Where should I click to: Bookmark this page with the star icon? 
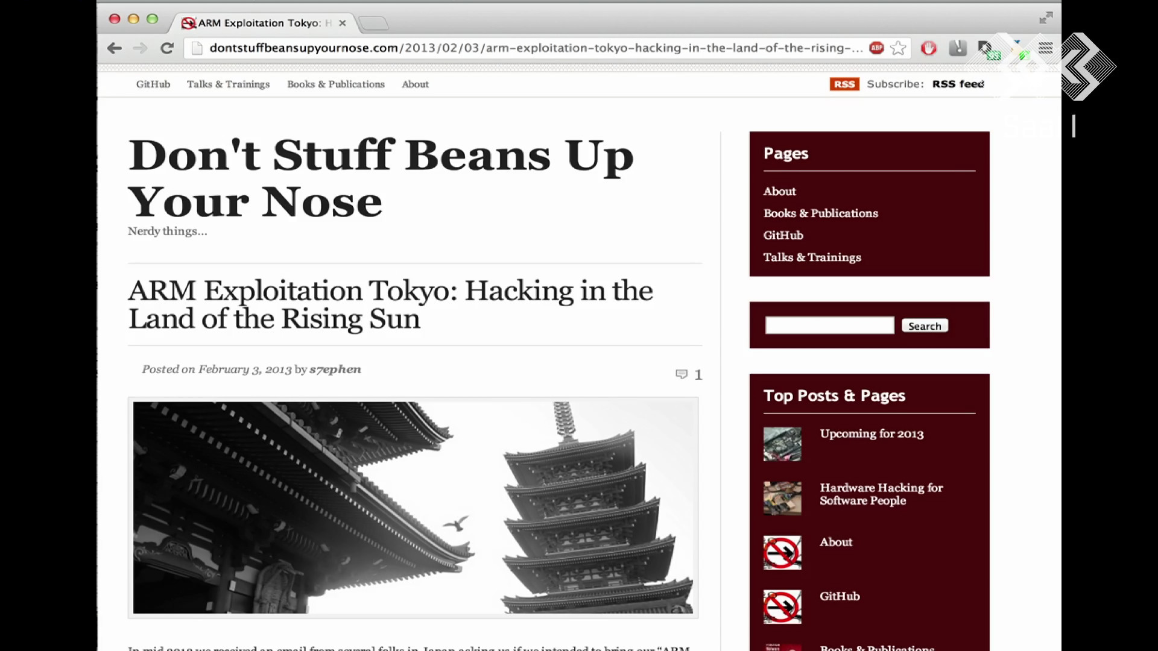[898, 48]
